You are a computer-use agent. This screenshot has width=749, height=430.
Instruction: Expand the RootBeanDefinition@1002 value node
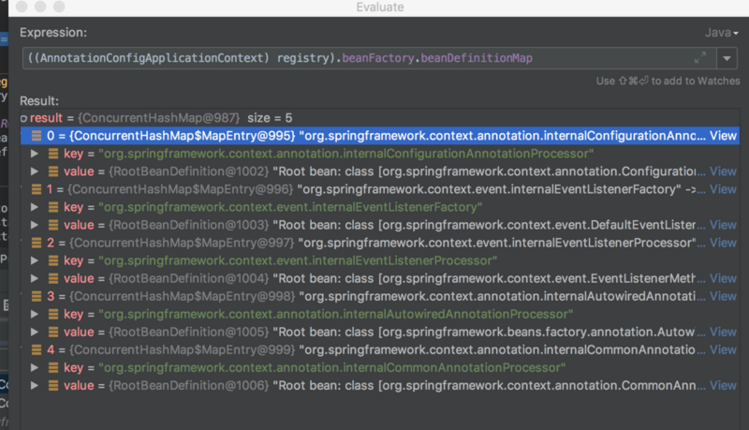[x=35, y=171]
